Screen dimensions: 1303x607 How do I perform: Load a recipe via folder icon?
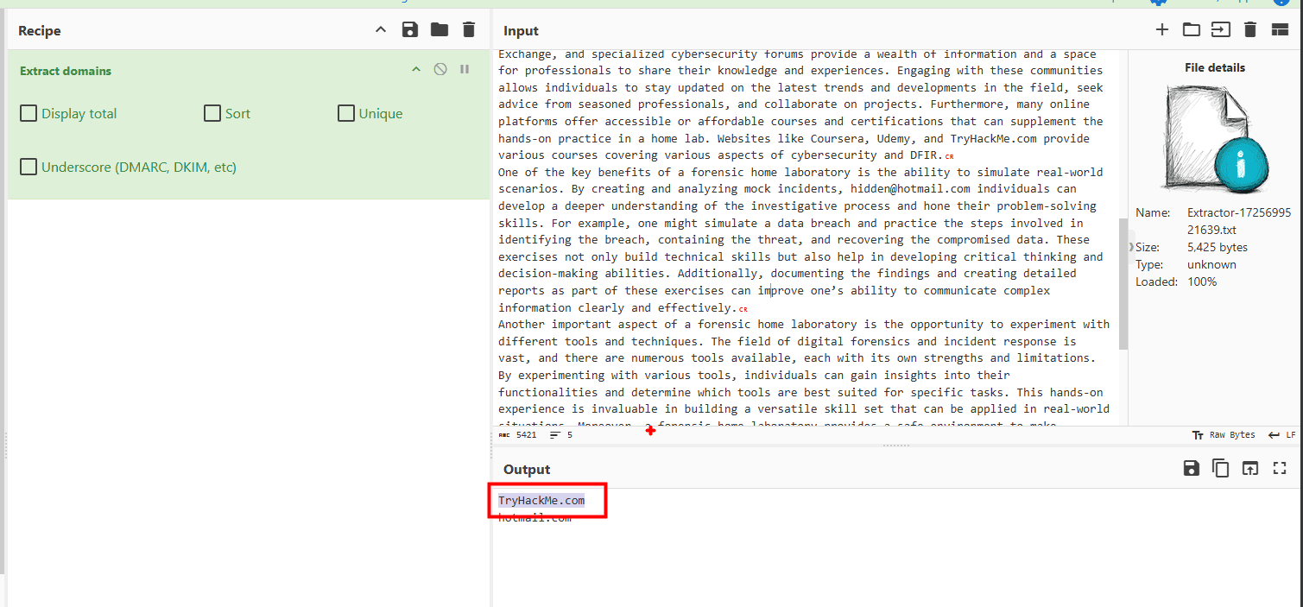(x=440, y=30)
